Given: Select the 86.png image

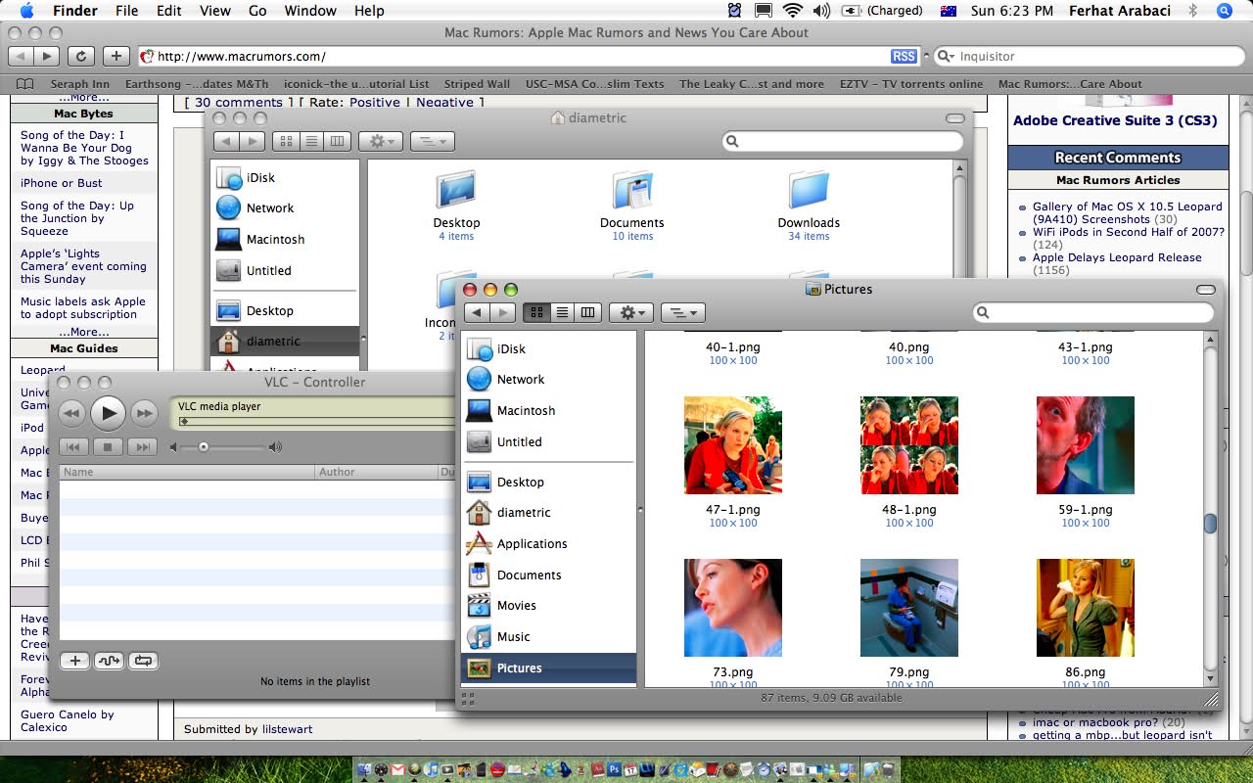Looking at the screenshot, I should (x=1086, y=608).
